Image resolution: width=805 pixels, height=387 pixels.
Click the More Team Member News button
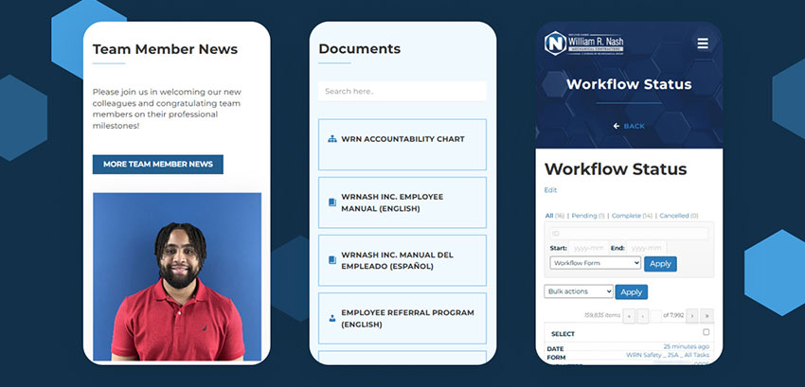click(x=158, y=165)
